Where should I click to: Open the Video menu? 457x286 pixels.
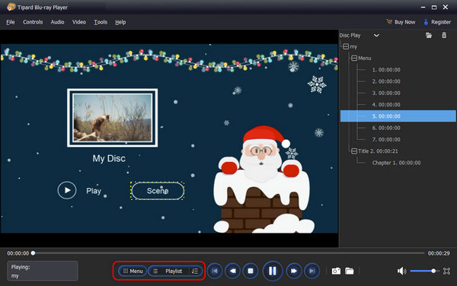(79, 22)
